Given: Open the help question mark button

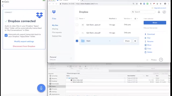Looking at the screenshot, I should coord(161,60).
